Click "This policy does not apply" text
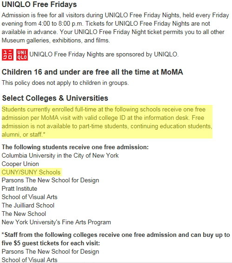This screenshot has height=263, width=232. coord(65,83)
